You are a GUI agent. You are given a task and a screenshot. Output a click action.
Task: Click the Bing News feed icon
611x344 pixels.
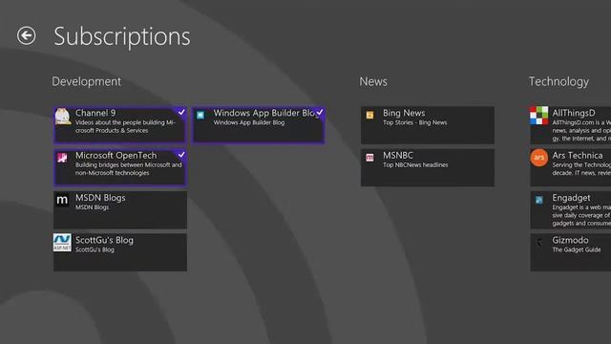tap(369, 115)
